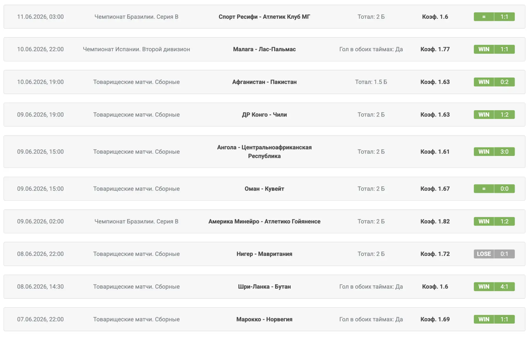The height and width of the screenshot is (338, 529).
Task: Open the Шри-Ланка - Бутан match
Action: [264, 286]
